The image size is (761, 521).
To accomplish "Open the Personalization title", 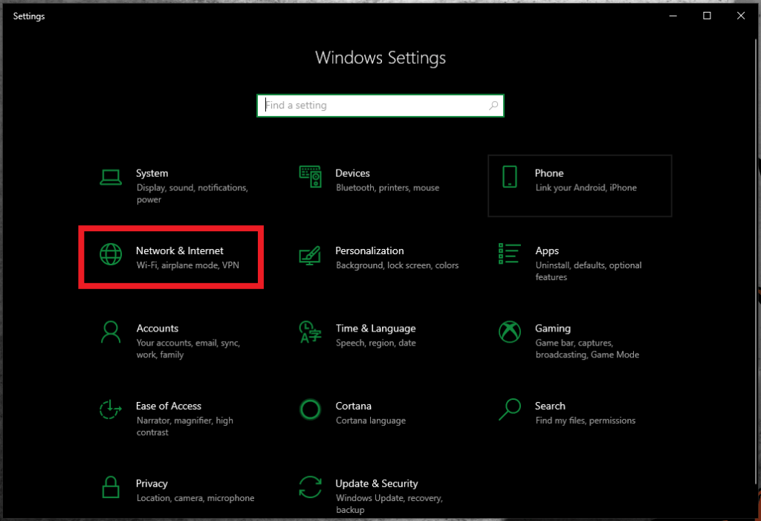I will point(369,251).
